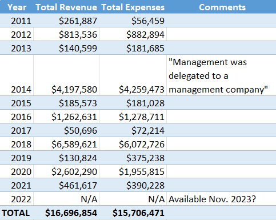Select expenses cell $181,685
This screenshot has height=220, width=276.
click(133, 48)
